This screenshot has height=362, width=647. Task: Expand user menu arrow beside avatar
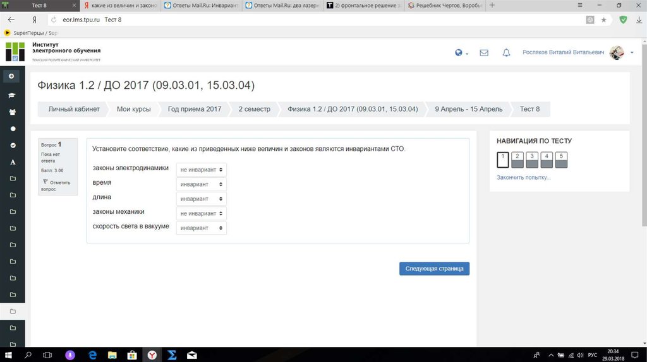click(x=632, y=53)
